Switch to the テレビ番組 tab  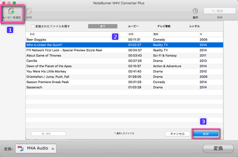(x=164, y=26)
